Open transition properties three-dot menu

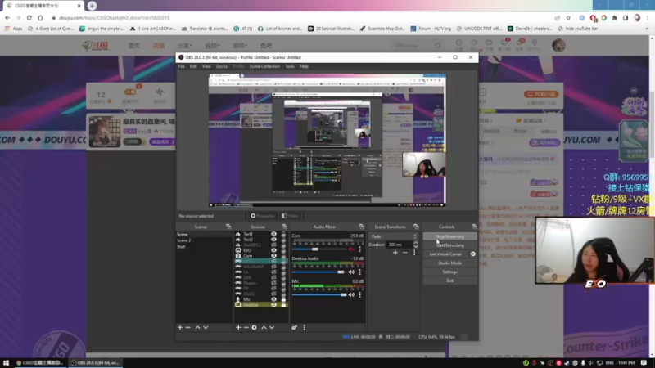click(x=414, y=253)
